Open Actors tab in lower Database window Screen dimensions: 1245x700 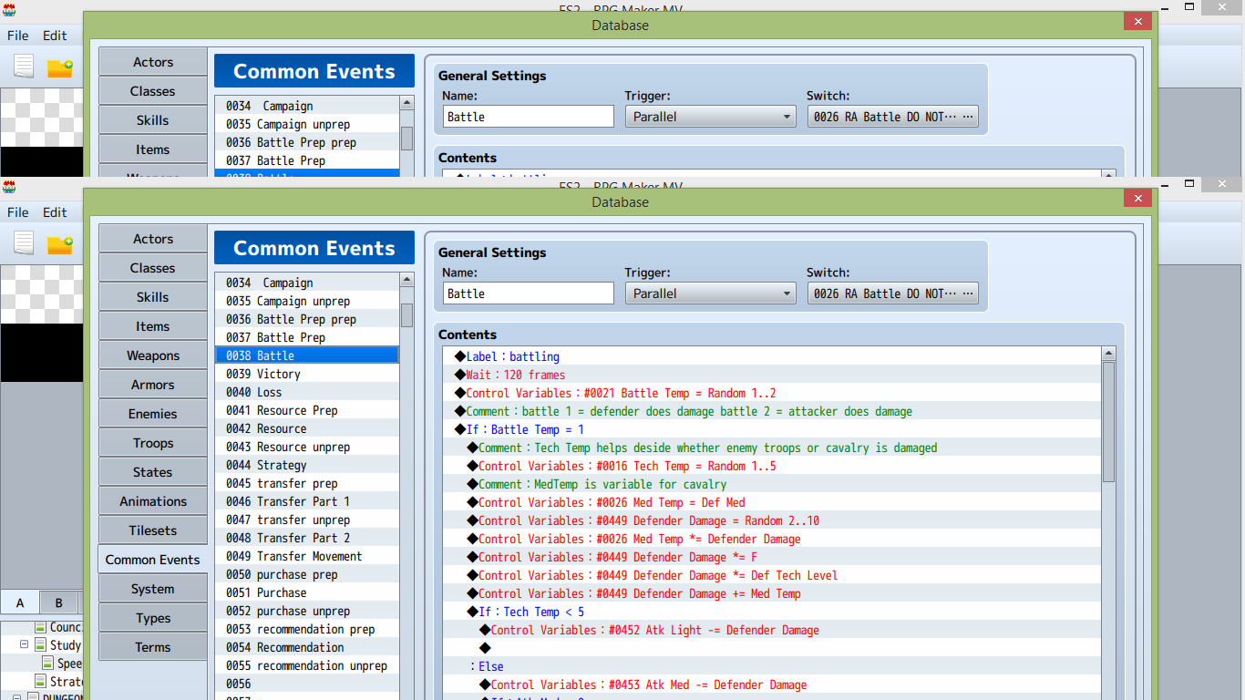pyautogui.click(x=153, y=239)
